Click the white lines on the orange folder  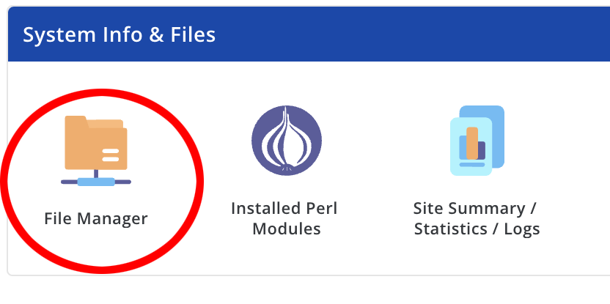[111, 155]
